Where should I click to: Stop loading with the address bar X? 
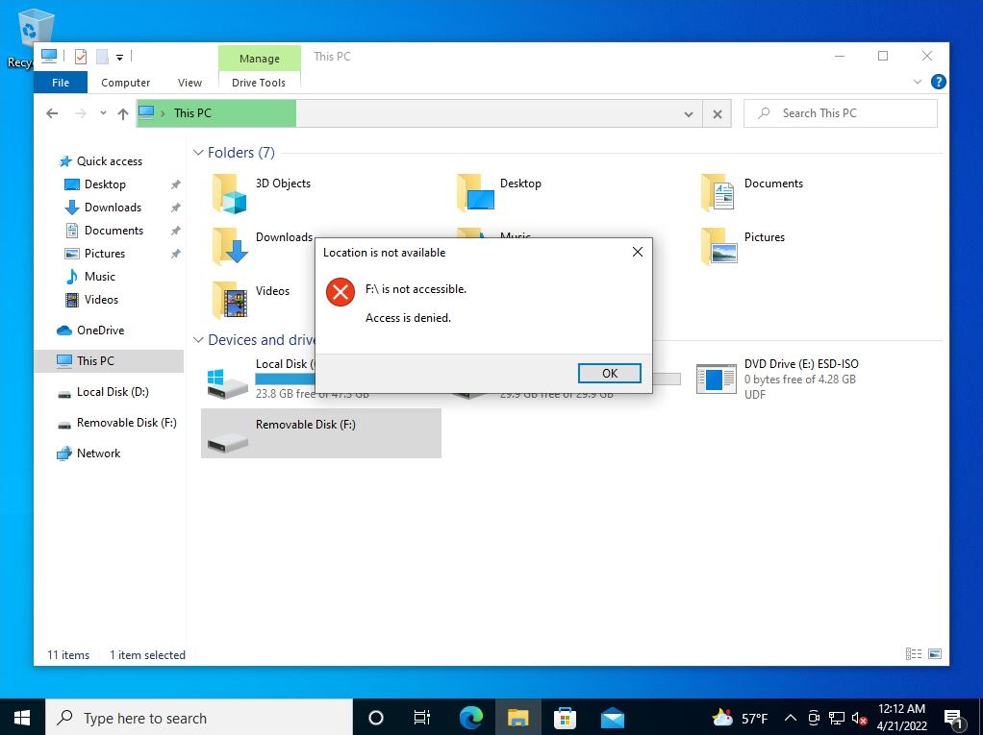click(x=718, y=114)
